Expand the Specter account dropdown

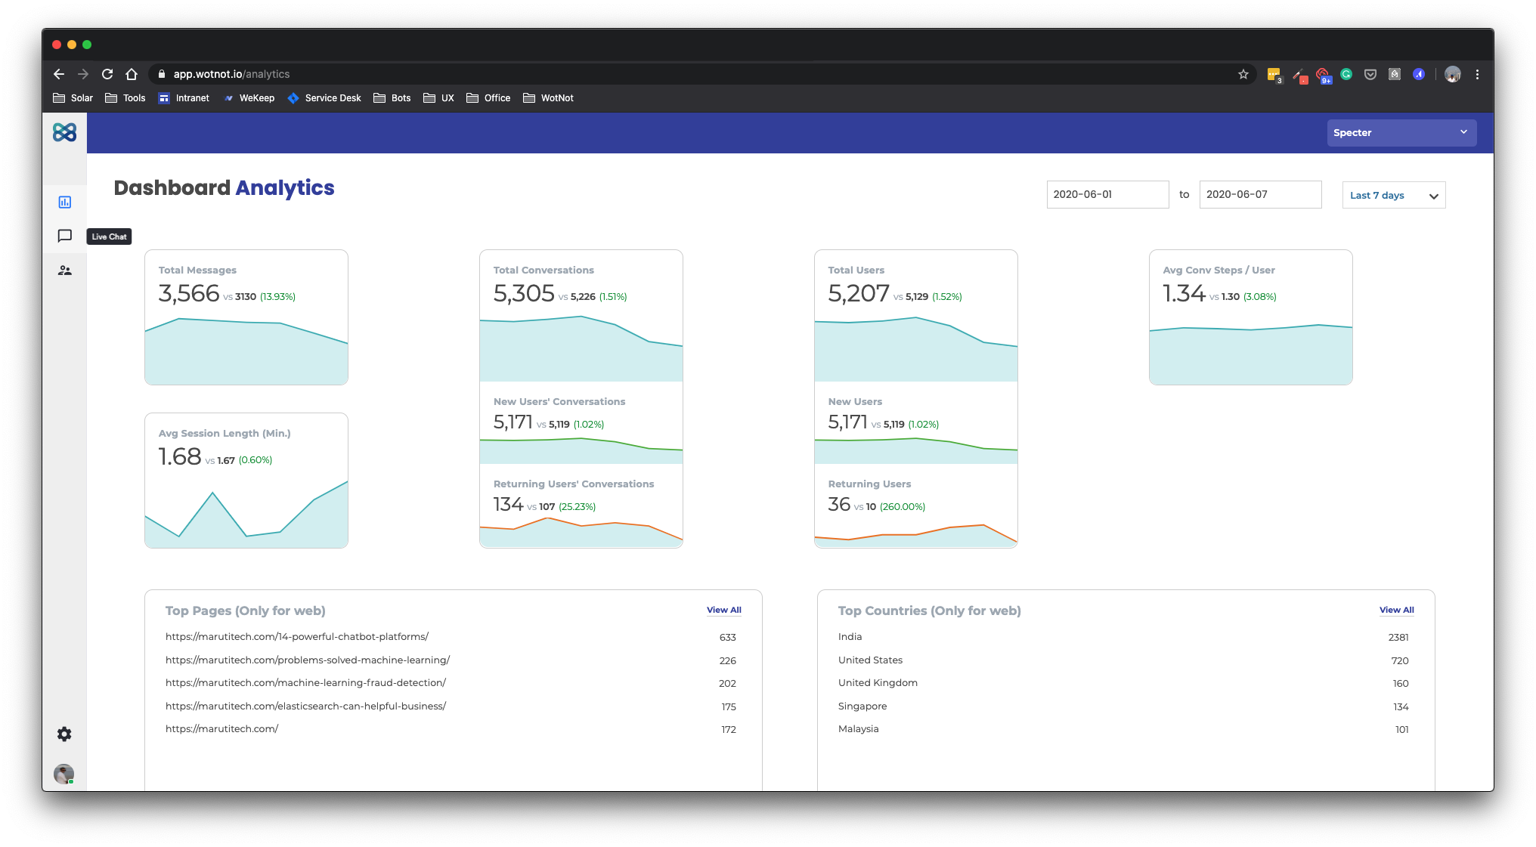(1401, 133)
